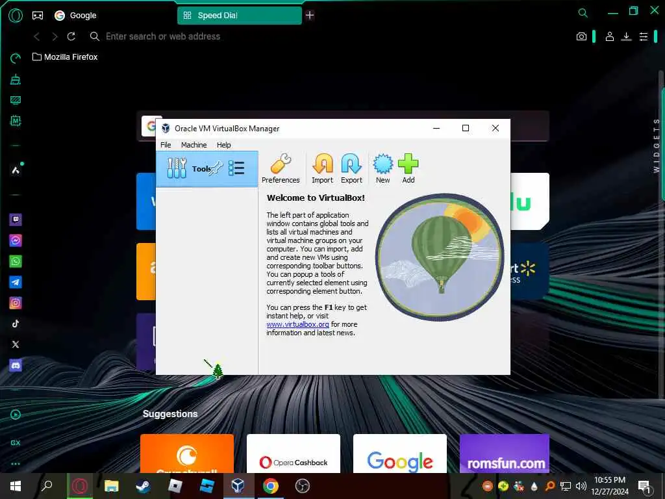Open a new browser tab

point(310,16)
